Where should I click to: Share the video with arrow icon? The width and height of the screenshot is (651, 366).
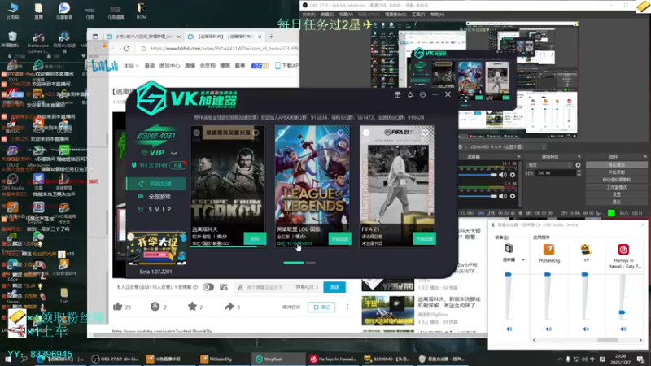click(x=229, y=307)
